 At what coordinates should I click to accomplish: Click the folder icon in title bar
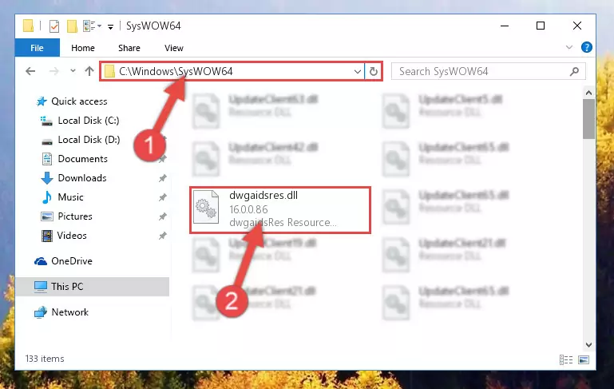28,26
